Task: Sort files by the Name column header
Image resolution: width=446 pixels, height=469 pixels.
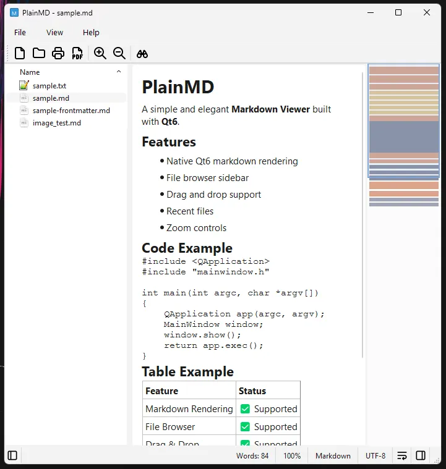Action: click(30, 72)
